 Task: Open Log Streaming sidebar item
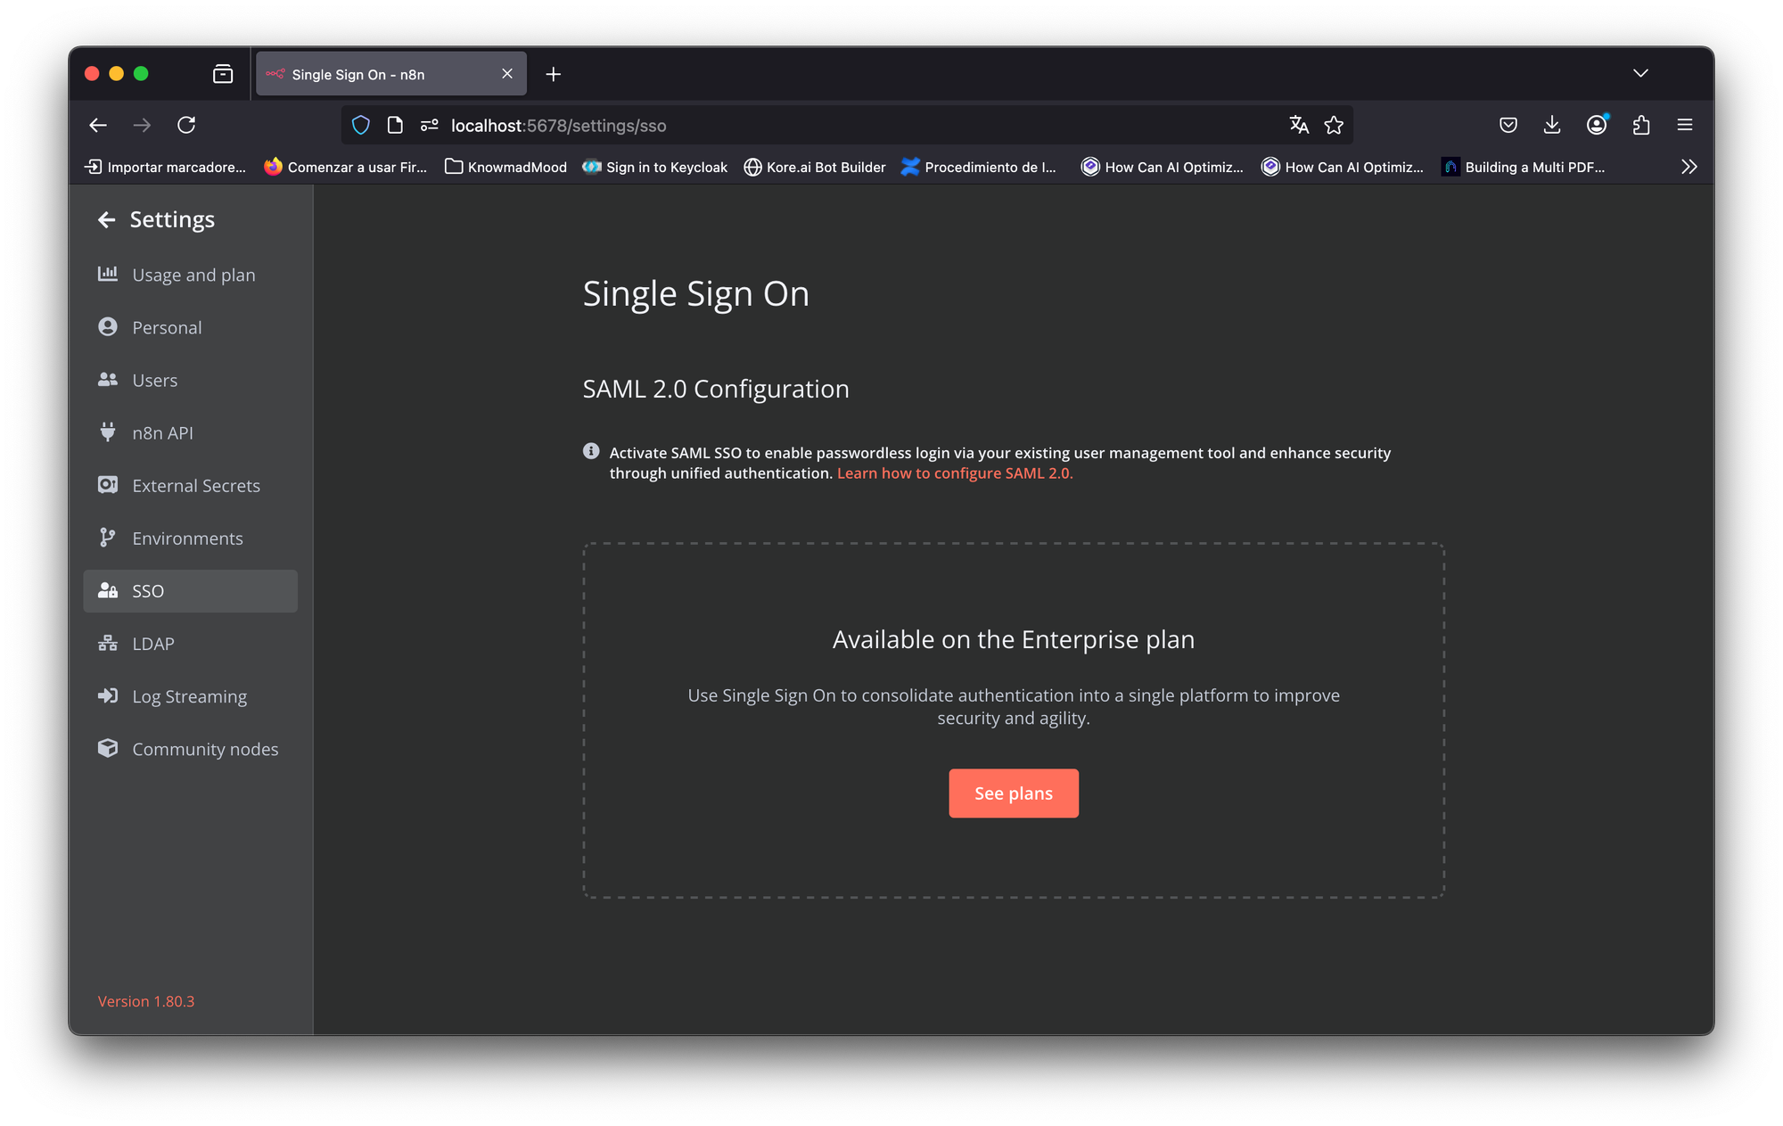[x=189, y=696]
